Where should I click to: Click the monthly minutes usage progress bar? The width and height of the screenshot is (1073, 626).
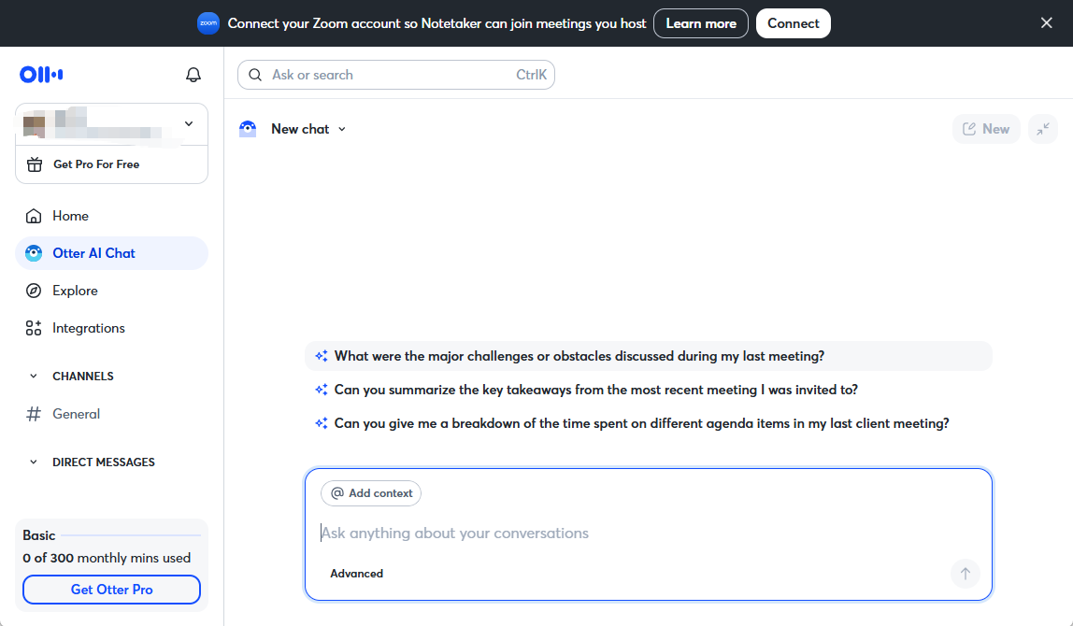click(x=131, y=535)
